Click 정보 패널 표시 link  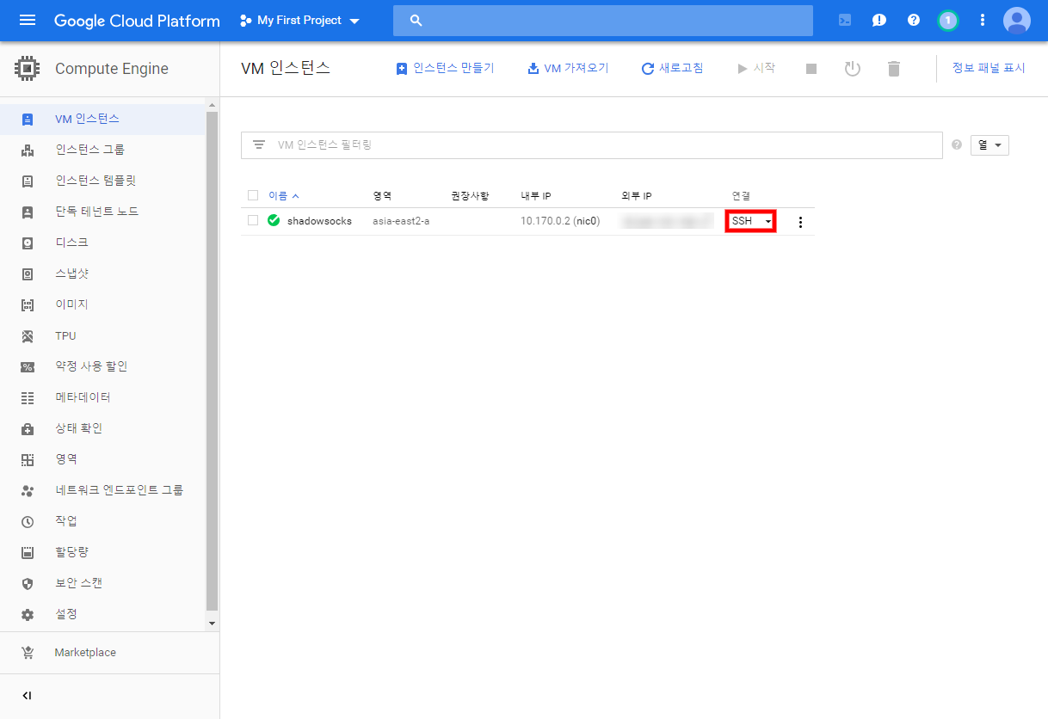tap(989, 68)
